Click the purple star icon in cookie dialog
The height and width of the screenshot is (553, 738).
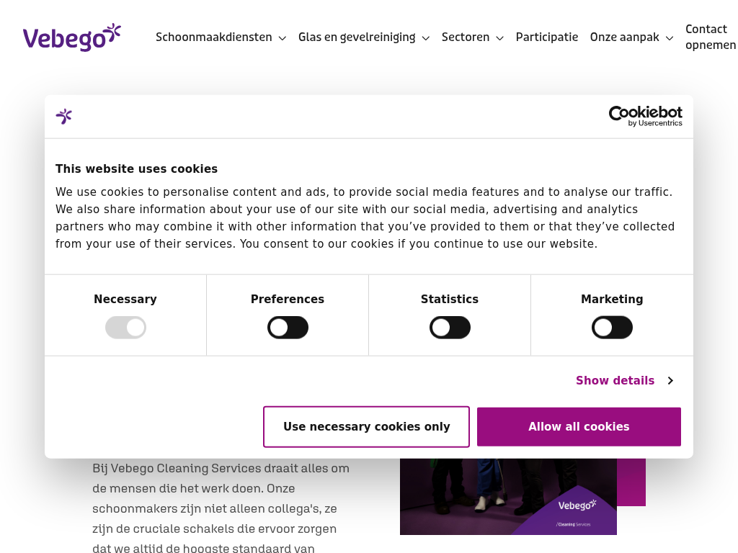(64, 116)
